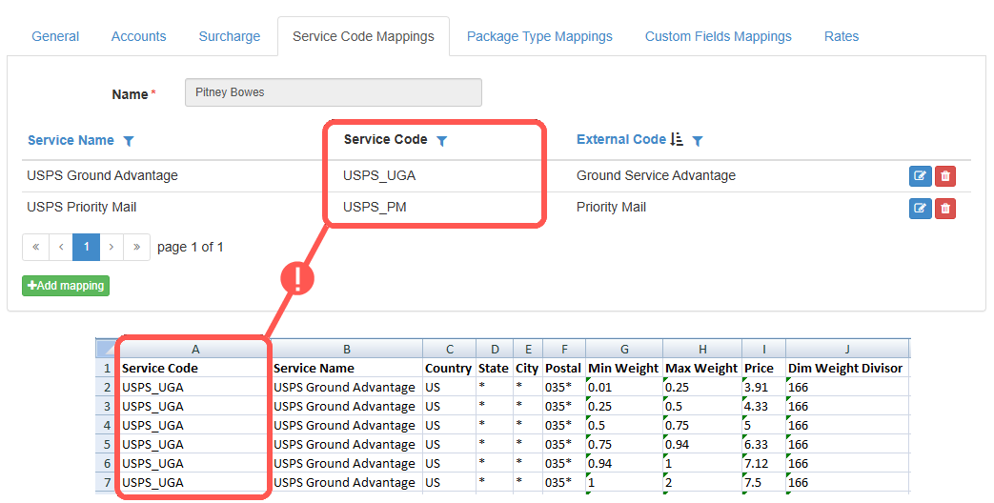Viewport: 994px width, 503px height.
Task: Edit the USPS Ground Advantage mapping
Action: [x=920, y=176]
